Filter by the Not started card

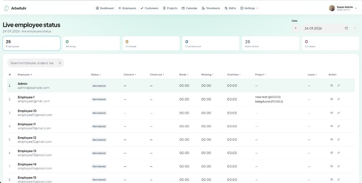[x=270, y=43]
